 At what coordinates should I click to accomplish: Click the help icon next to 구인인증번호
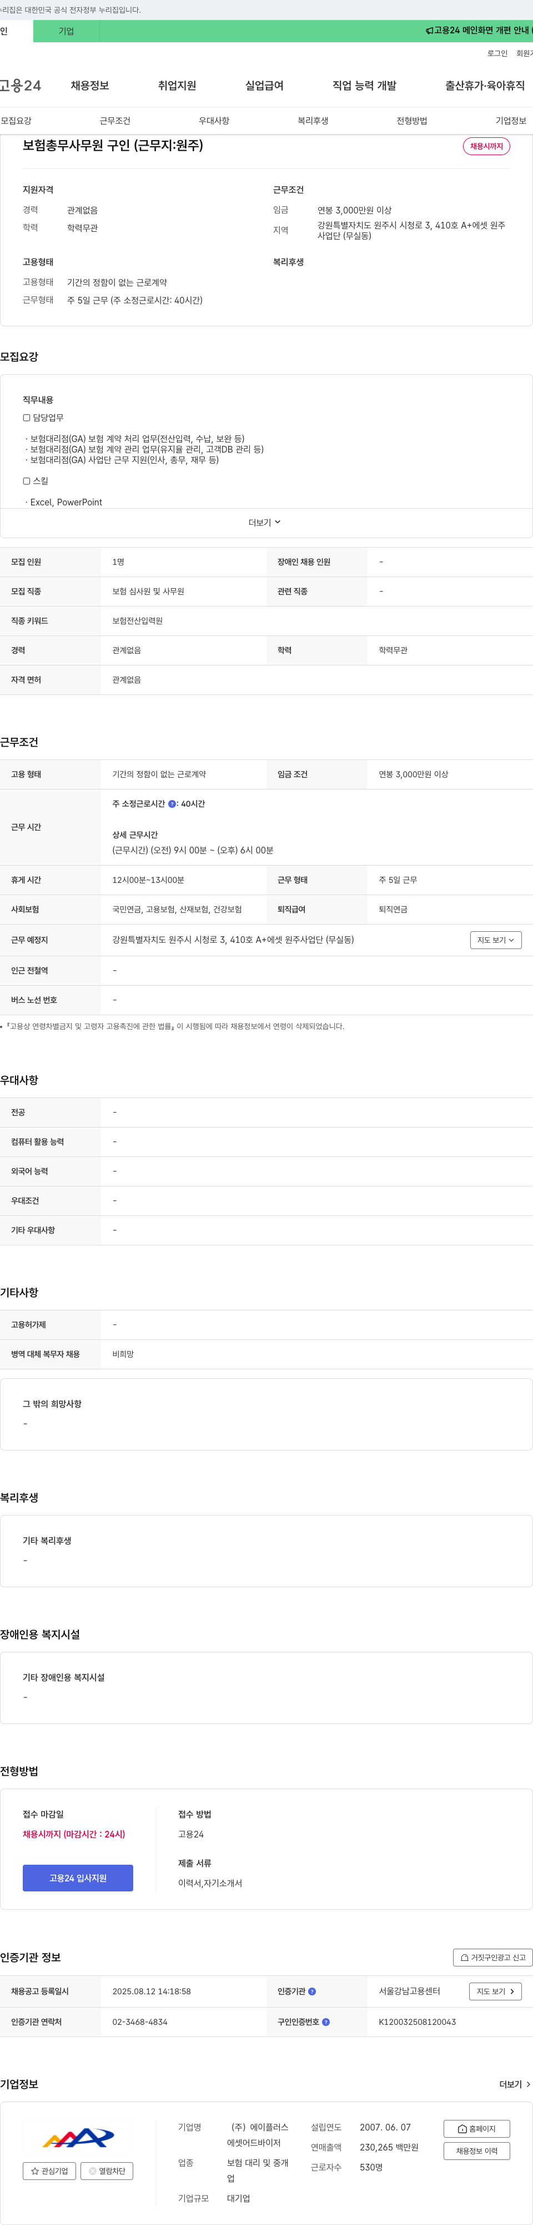tap(326, 2022)
